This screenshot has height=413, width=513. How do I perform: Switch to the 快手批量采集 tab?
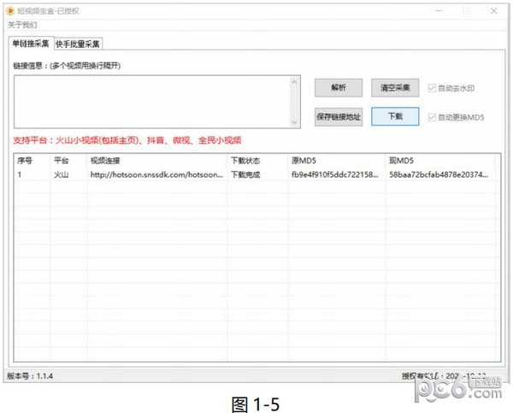(78, 44)
